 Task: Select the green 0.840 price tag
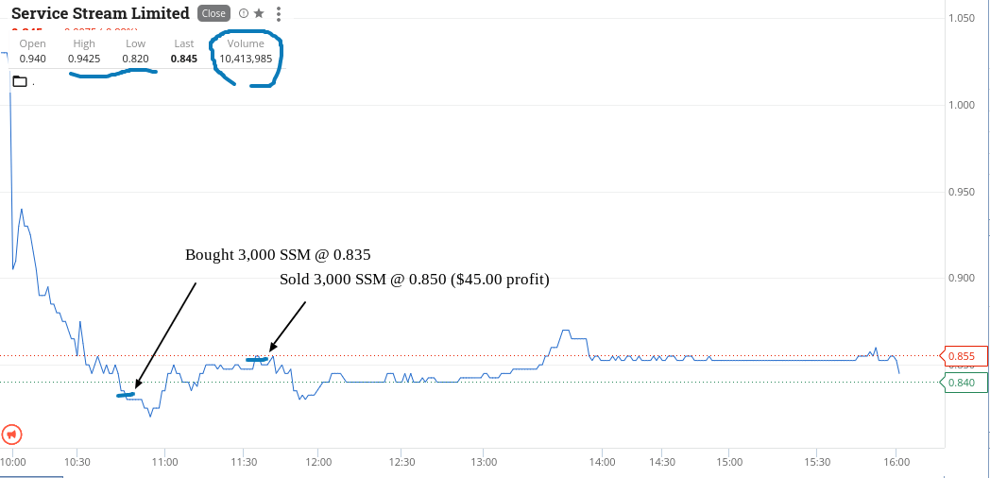tap(961, 383)
